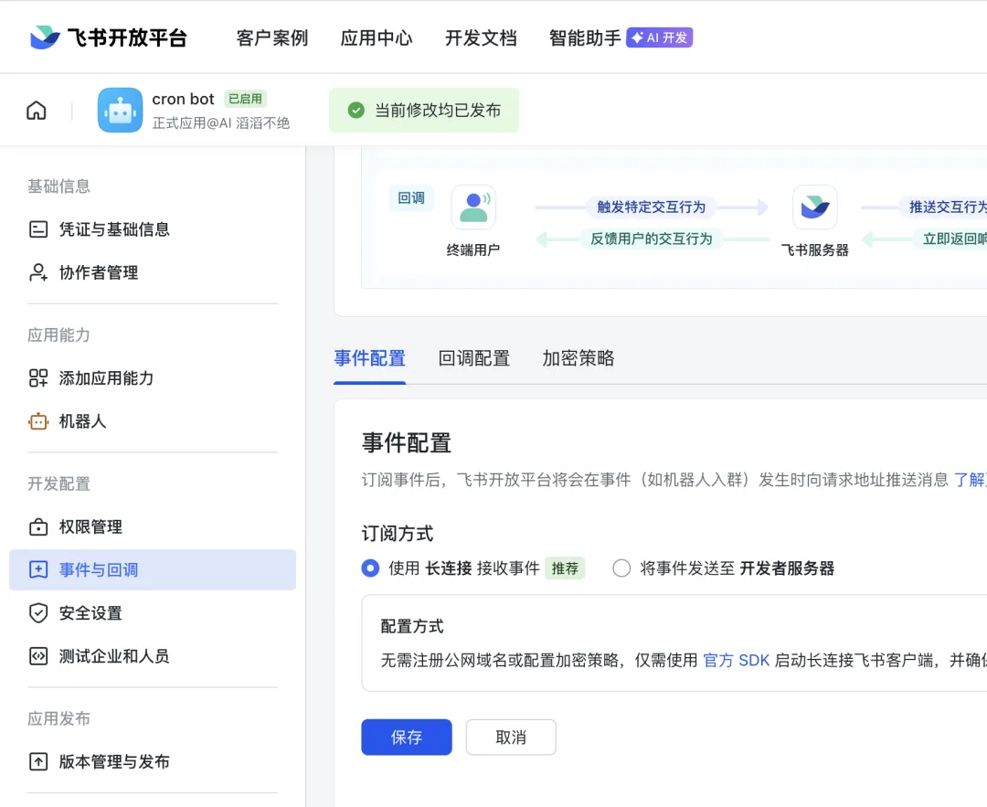987x807 pixels.
Task: Click the 协作者管理 person icon
Action: click(x=38, y=272)
